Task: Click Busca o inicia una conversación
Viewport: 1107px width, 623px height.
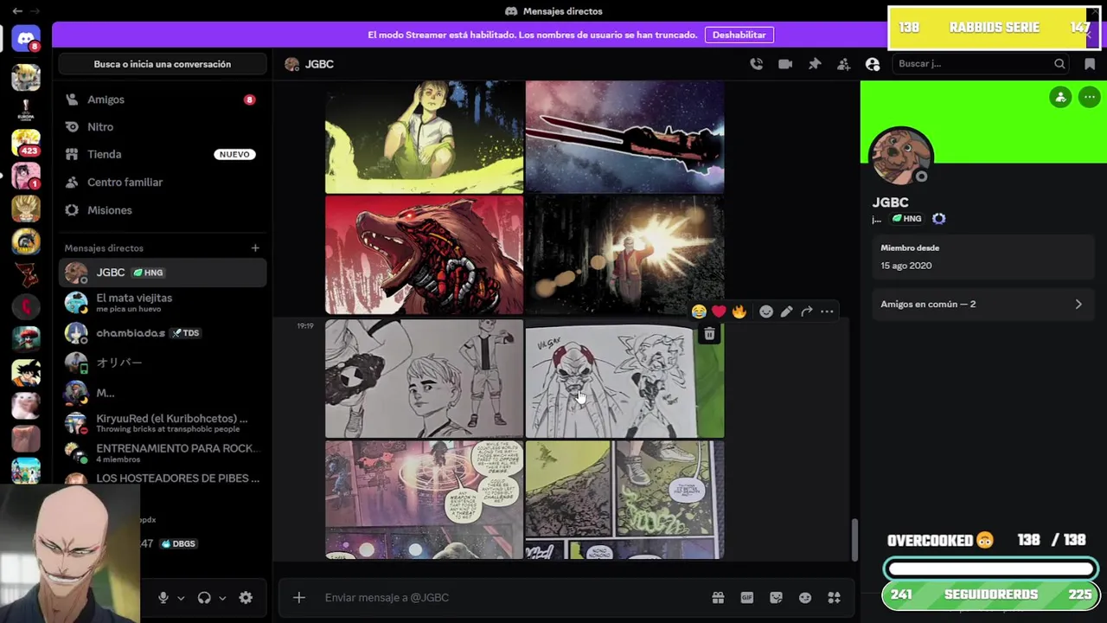Action: pyautogui.click(x=163, y=64)
